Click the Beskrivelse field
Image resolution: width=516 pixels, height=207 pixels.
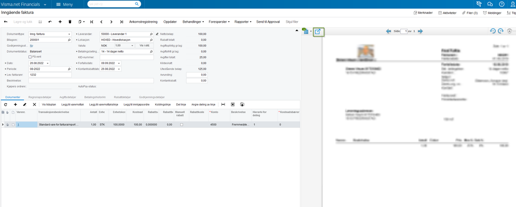click(91, 81)
